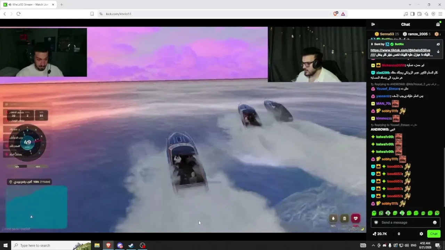
Task: Toggle the browser sidebar panel icon
Action: (412, 14)
